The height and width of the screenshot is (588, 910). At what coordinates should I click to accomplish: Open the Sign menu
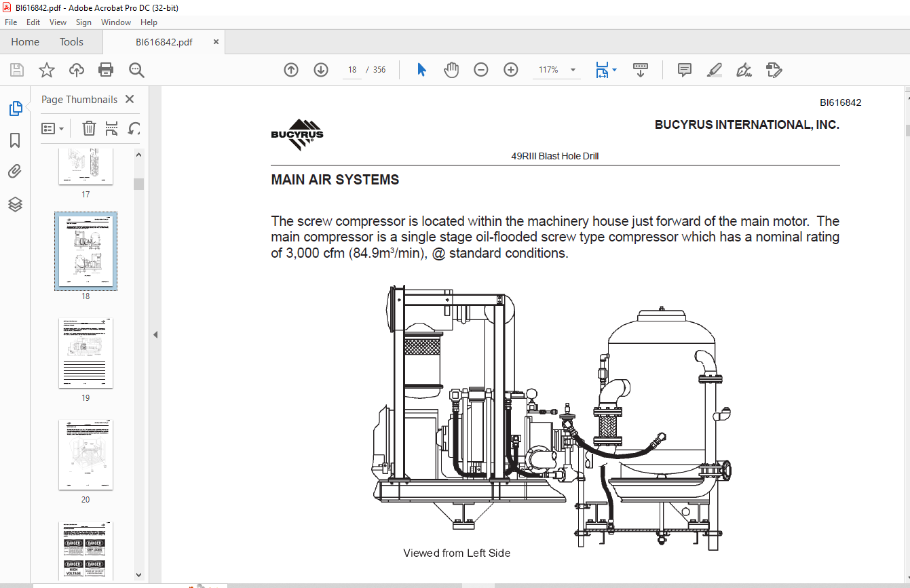(83, 22)
